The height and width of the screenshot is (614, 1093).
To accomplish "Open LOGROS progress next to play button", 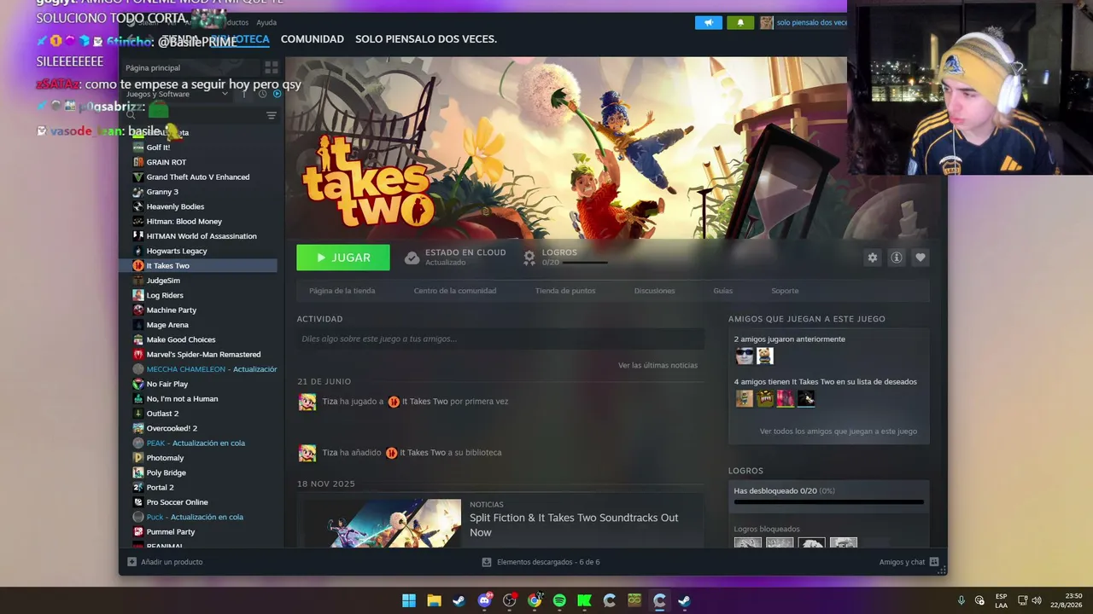I will 567,257.
